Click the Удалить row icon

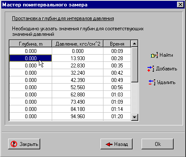(152, 82)
